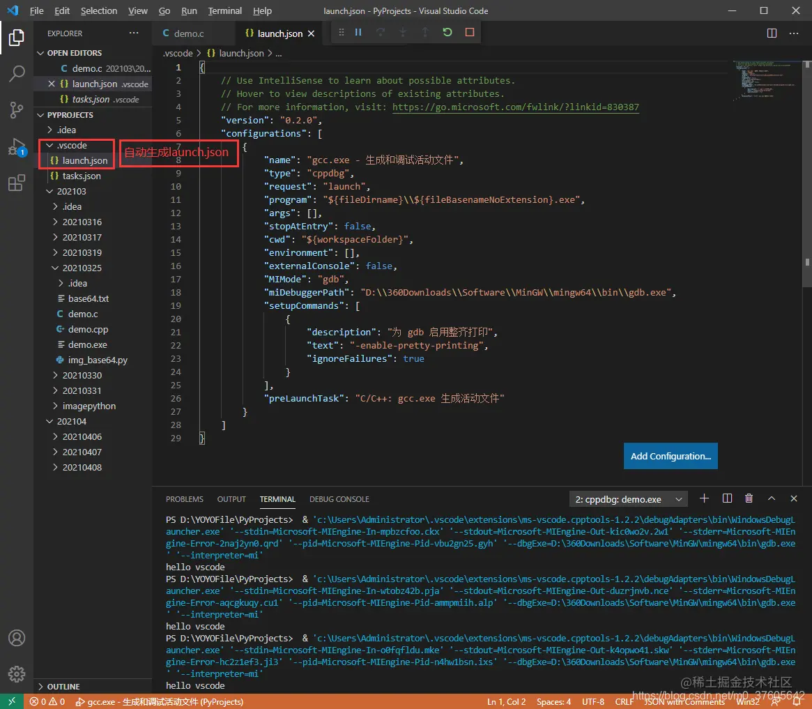Click the Add Configuration button

[x=670, y=456]
